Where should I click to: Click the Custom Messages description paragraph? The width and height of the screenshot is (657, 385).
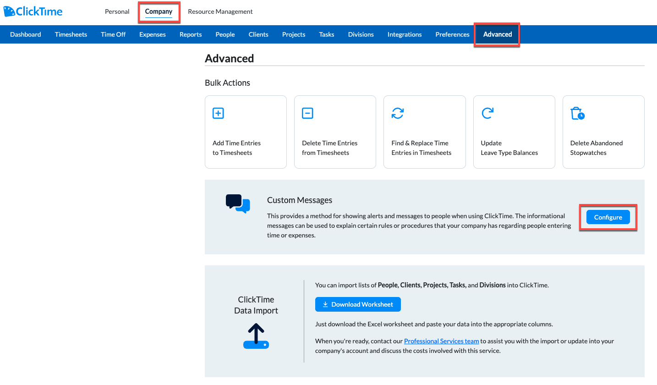click(x=419, y=225)
